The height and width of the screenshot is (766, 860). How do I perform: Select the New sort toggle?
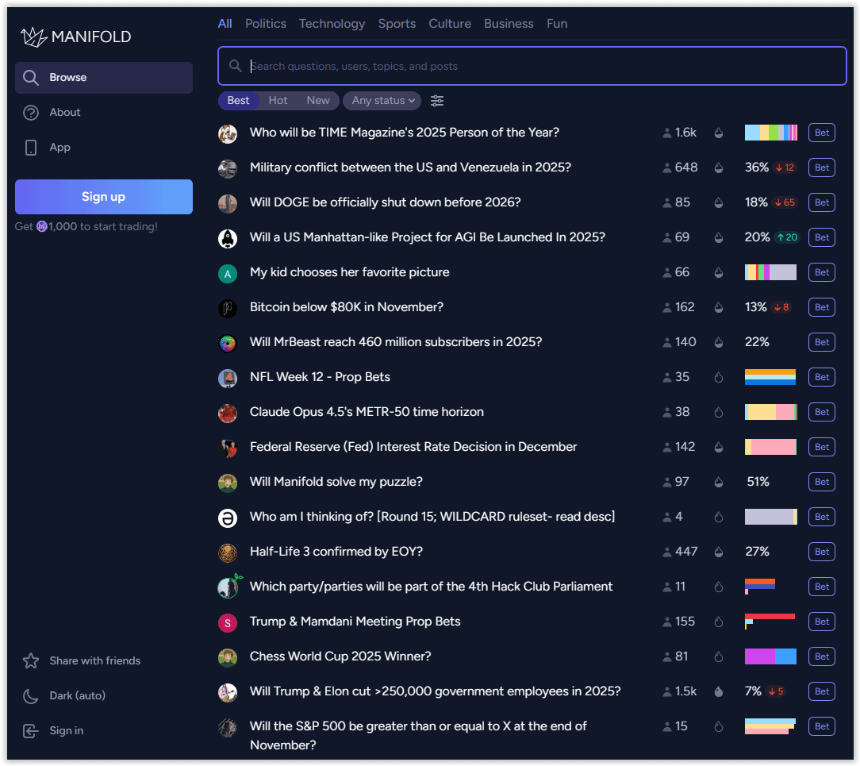[x=318, y=101]
